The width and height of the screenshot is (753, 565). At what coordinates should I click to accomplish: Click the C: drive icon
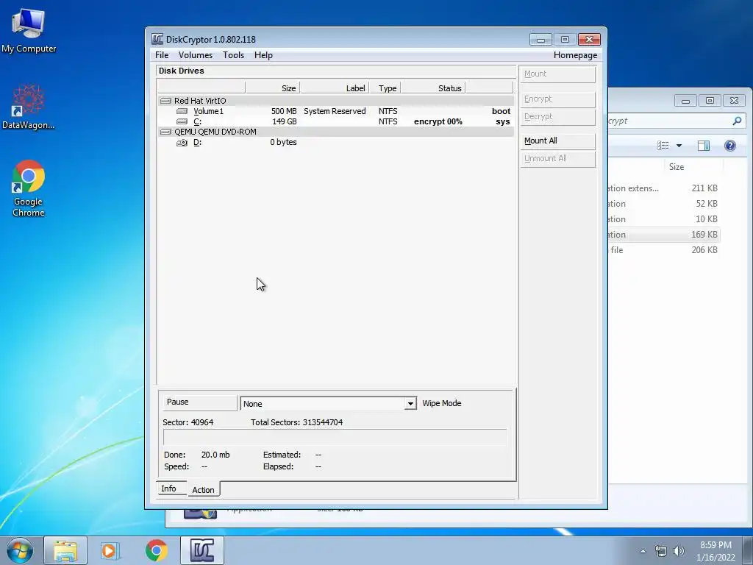[182, 121]
